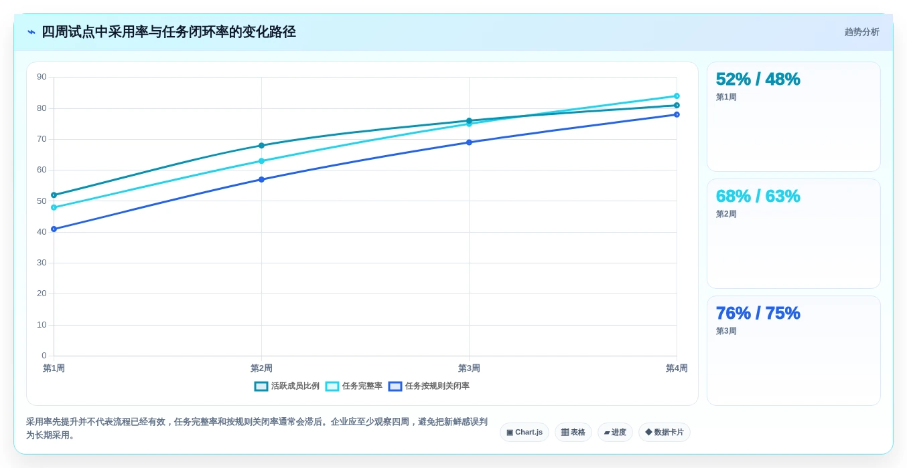Click the 活跃成员比例 legend color box
This screenshot has width=907, height=468.
pos(261,386)
